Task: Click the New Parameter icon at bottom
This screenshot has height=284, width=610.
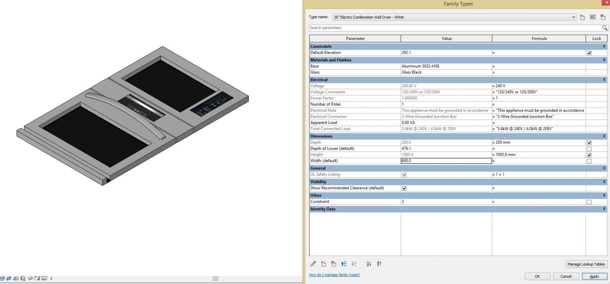Action: click(x=323, y=264)
